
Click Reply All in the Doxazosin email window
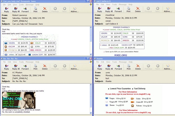16,10
